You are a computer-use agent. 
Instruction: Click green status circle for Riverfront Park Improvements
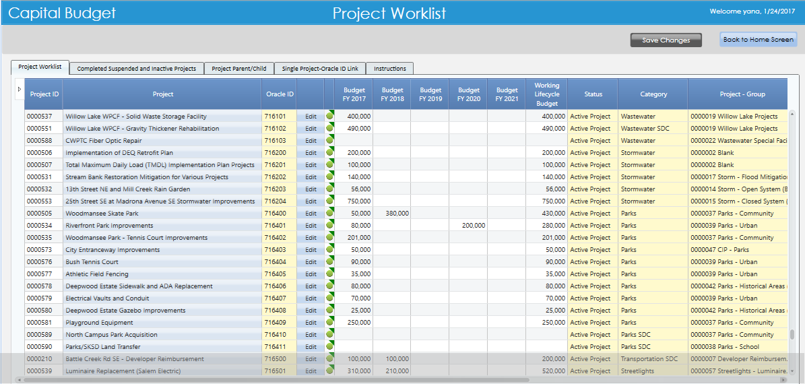point(329,226)
